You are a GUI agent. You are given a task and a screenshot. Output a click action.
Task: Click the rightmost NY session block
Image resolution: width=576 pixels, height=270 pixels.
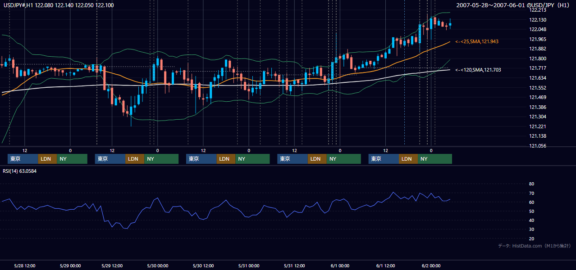(x=435, y=159)
